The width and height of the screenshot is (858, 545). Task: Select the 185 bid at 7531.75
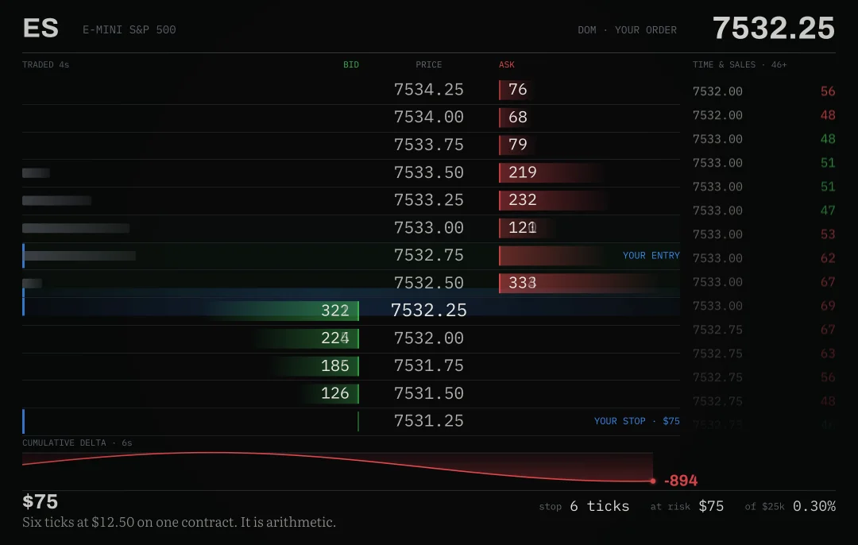(335, 365)
